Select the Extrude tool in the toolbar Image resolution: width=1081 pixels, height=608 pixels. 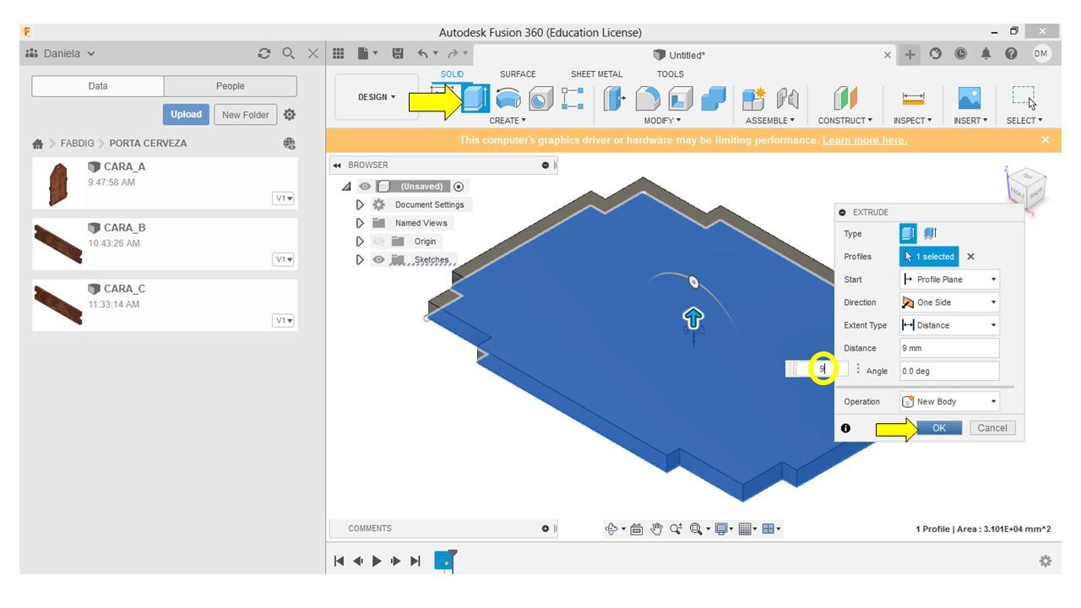(x=475, y=99)
